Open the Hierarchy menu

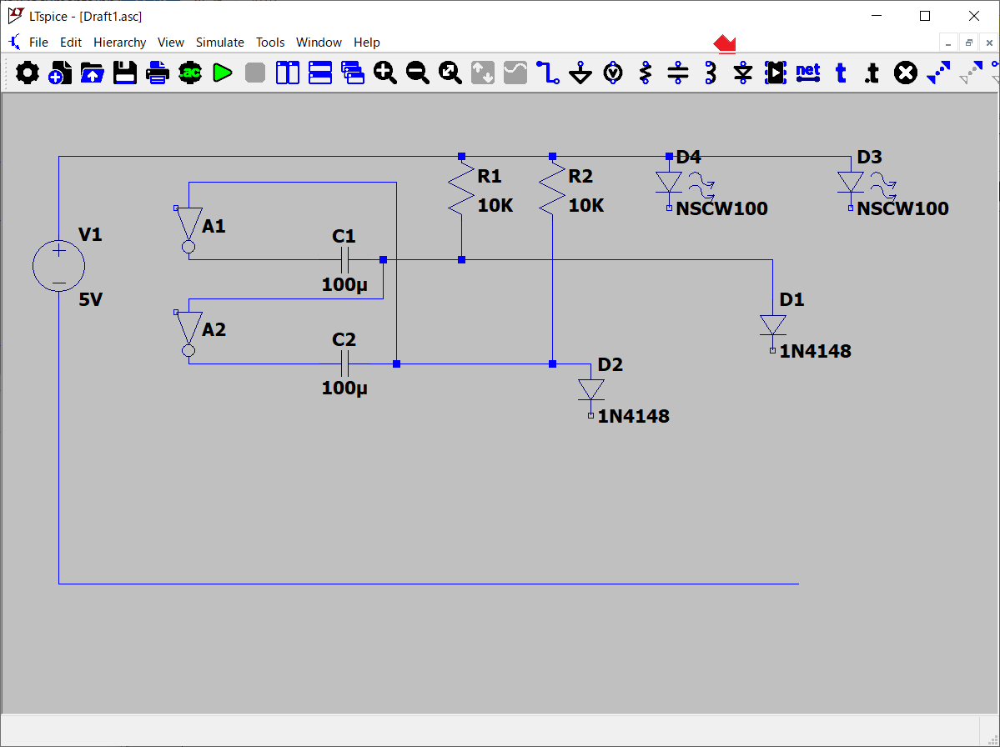click(119, 43)
